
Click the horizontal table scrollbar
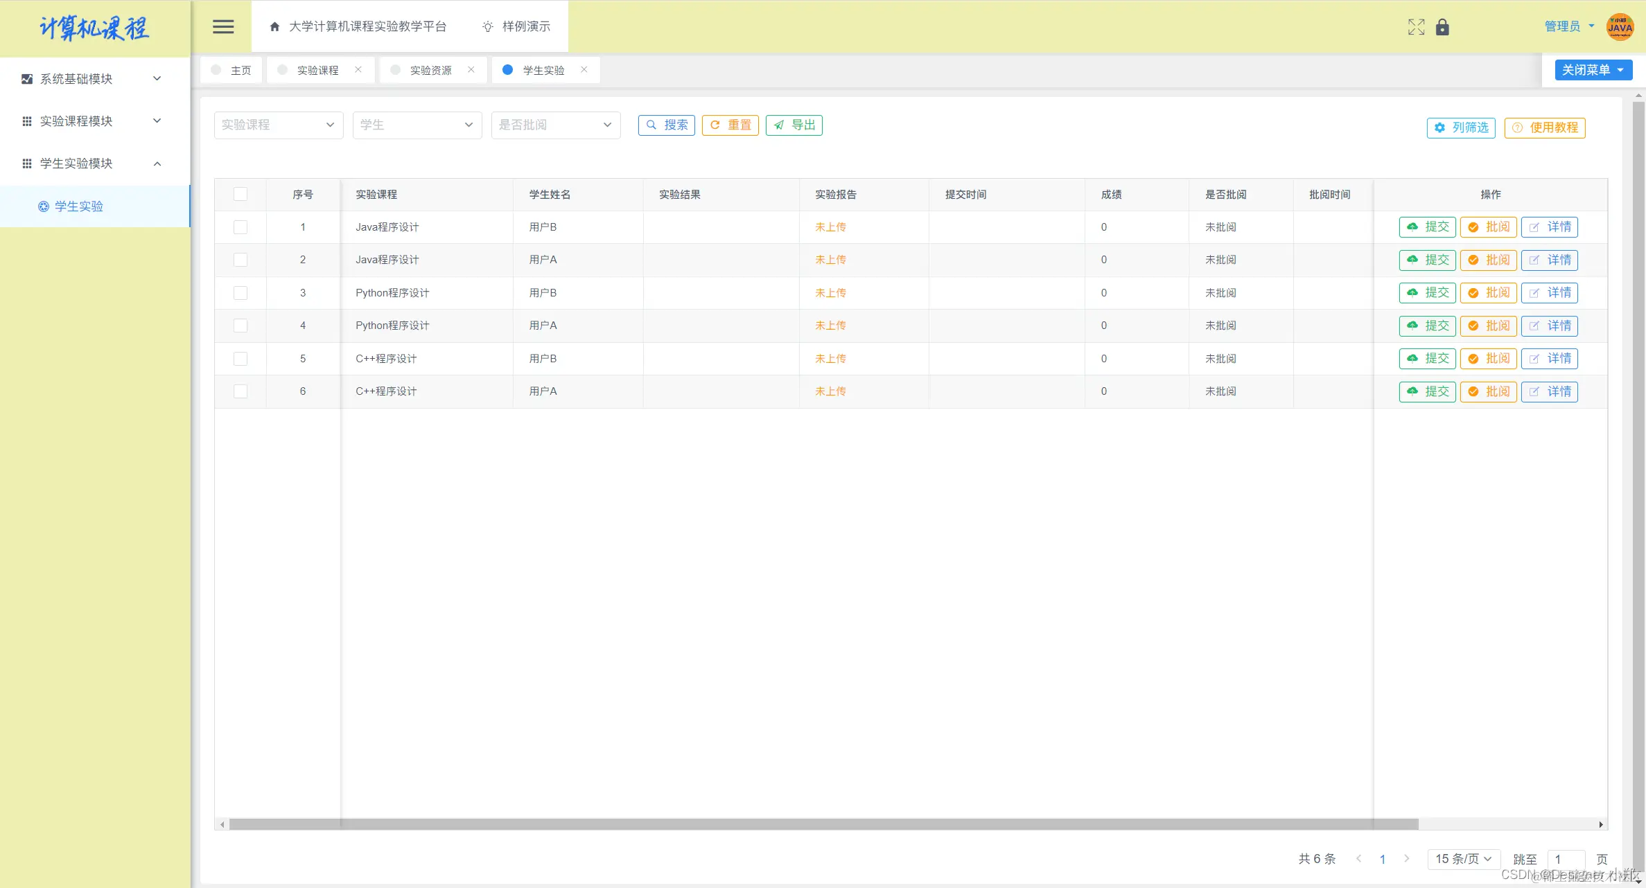(x=823, y=824)
